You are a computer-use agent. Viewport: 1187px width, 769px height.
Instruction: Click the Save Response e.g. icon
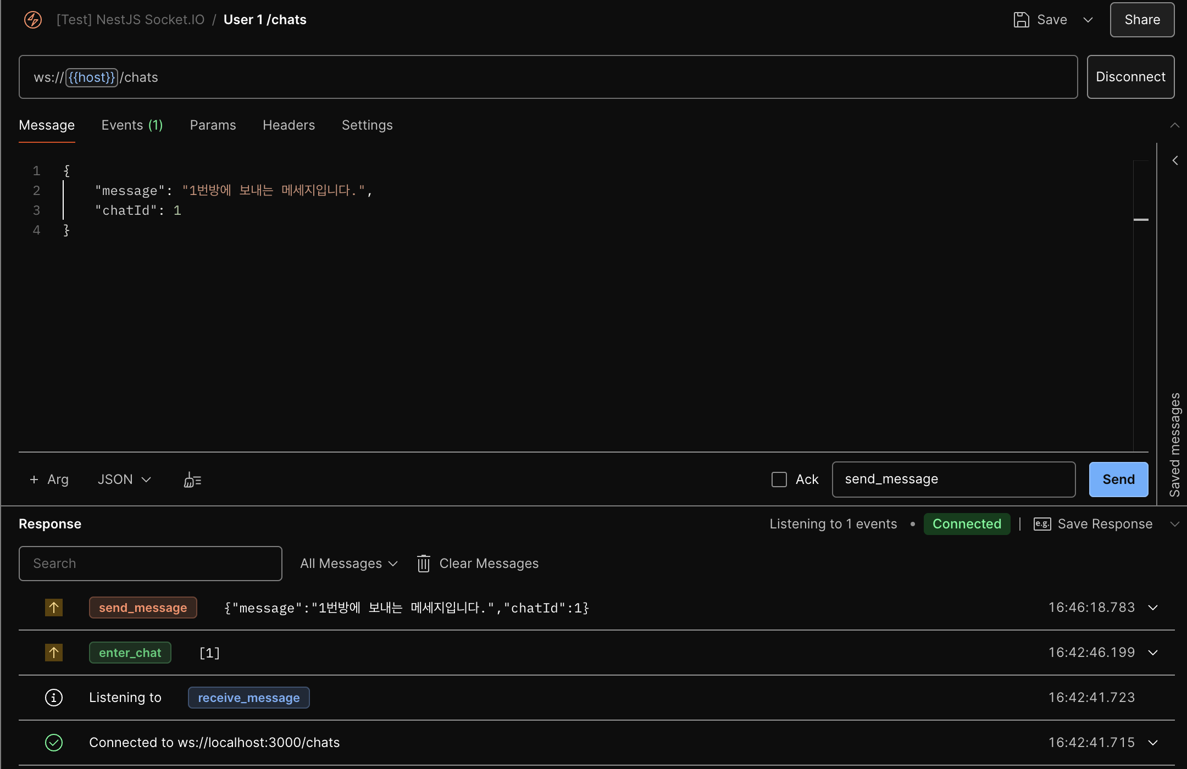click(x=1042, y=524)
